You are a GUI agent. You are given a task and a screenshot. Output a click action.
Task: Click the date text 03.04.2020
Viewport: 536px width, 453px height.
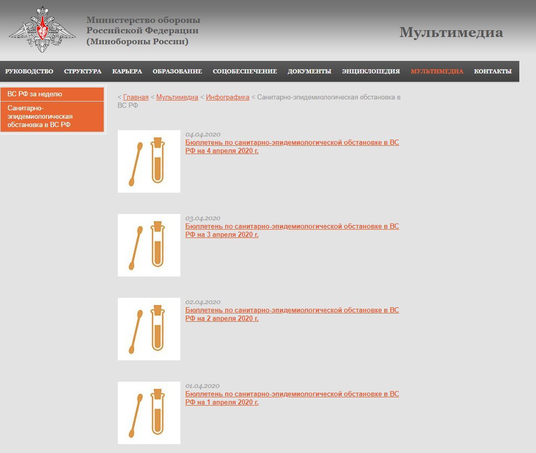(x=203, y=218)
